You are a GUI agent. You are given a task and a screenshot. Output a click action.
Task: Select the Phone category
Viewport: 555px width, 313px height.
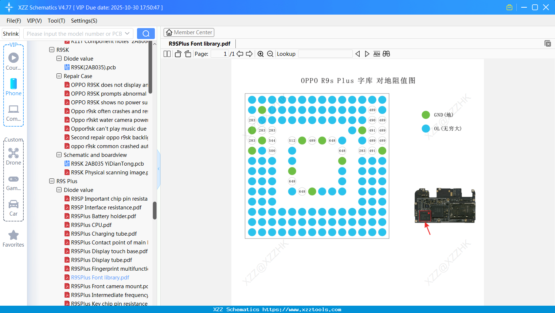13,87
